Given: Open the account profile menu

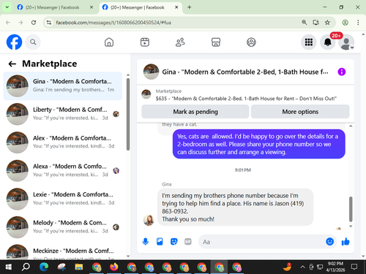Looking at the screenshot, I should click(346, 42).
